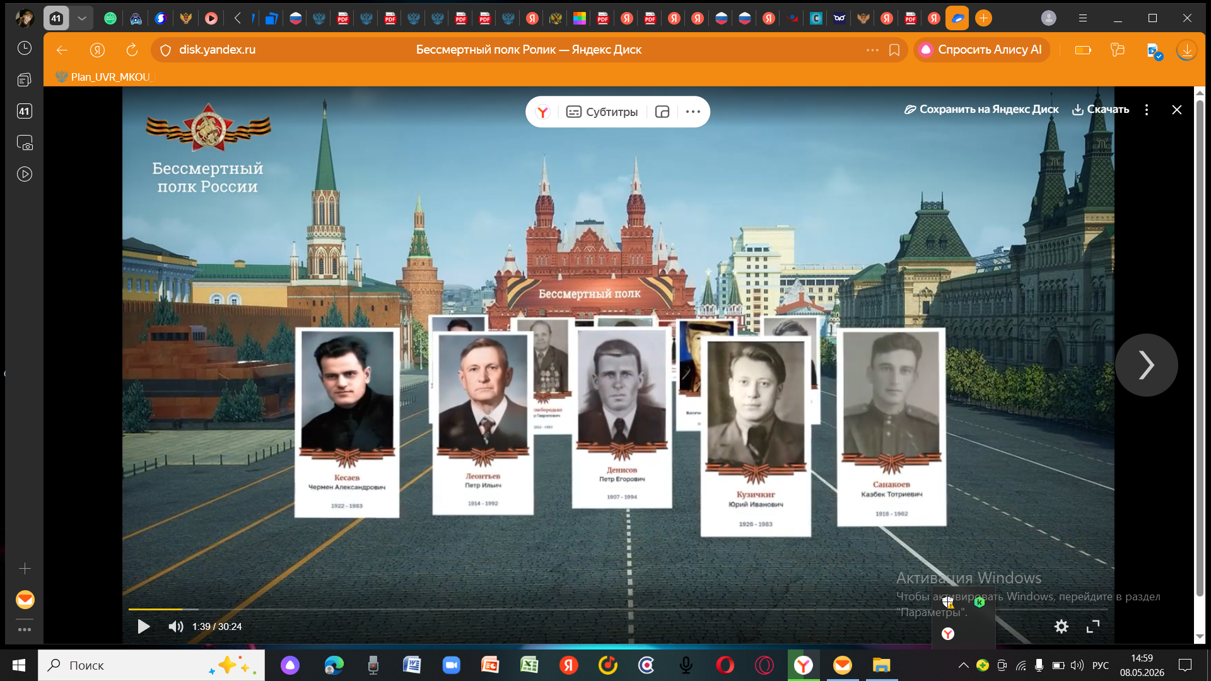This screenshot has width=1211, height=681.
Task: Go to next file with right arrow
Action: coord(1146,365)
